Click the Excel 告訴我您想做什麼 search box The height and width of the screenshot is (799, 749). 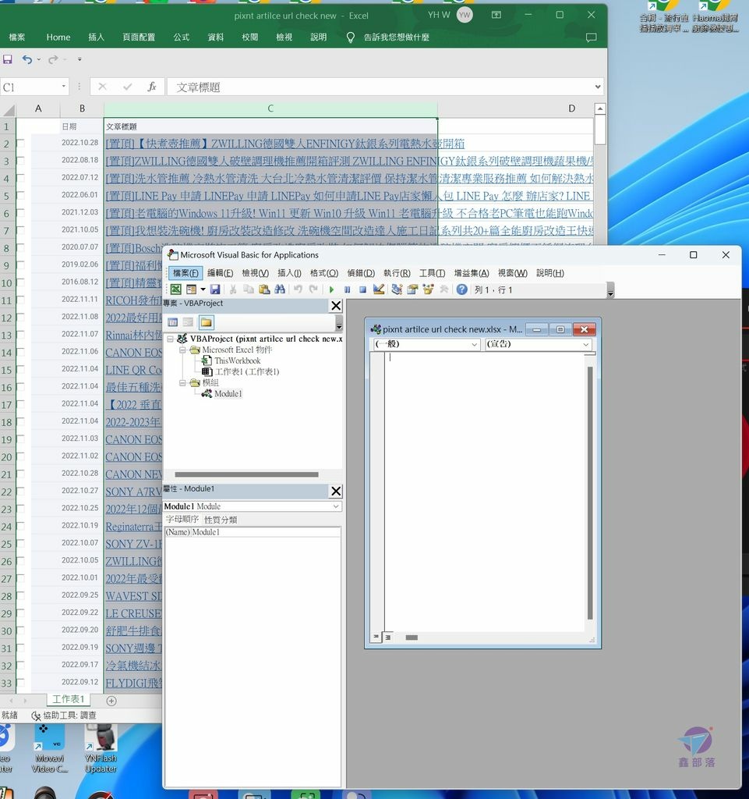tap(396, 37)
